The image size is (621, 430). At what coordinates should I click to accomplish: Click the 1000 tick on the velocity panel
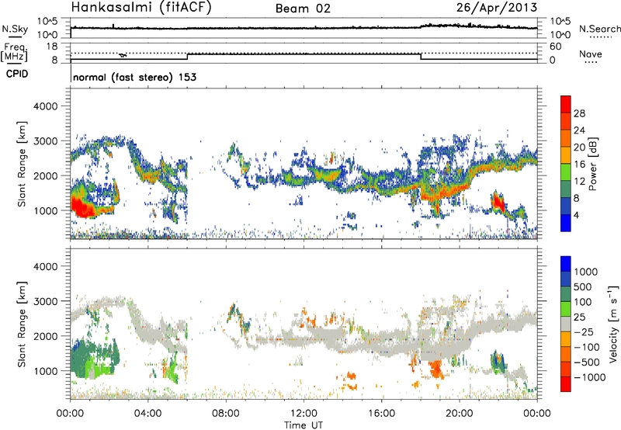46,371
